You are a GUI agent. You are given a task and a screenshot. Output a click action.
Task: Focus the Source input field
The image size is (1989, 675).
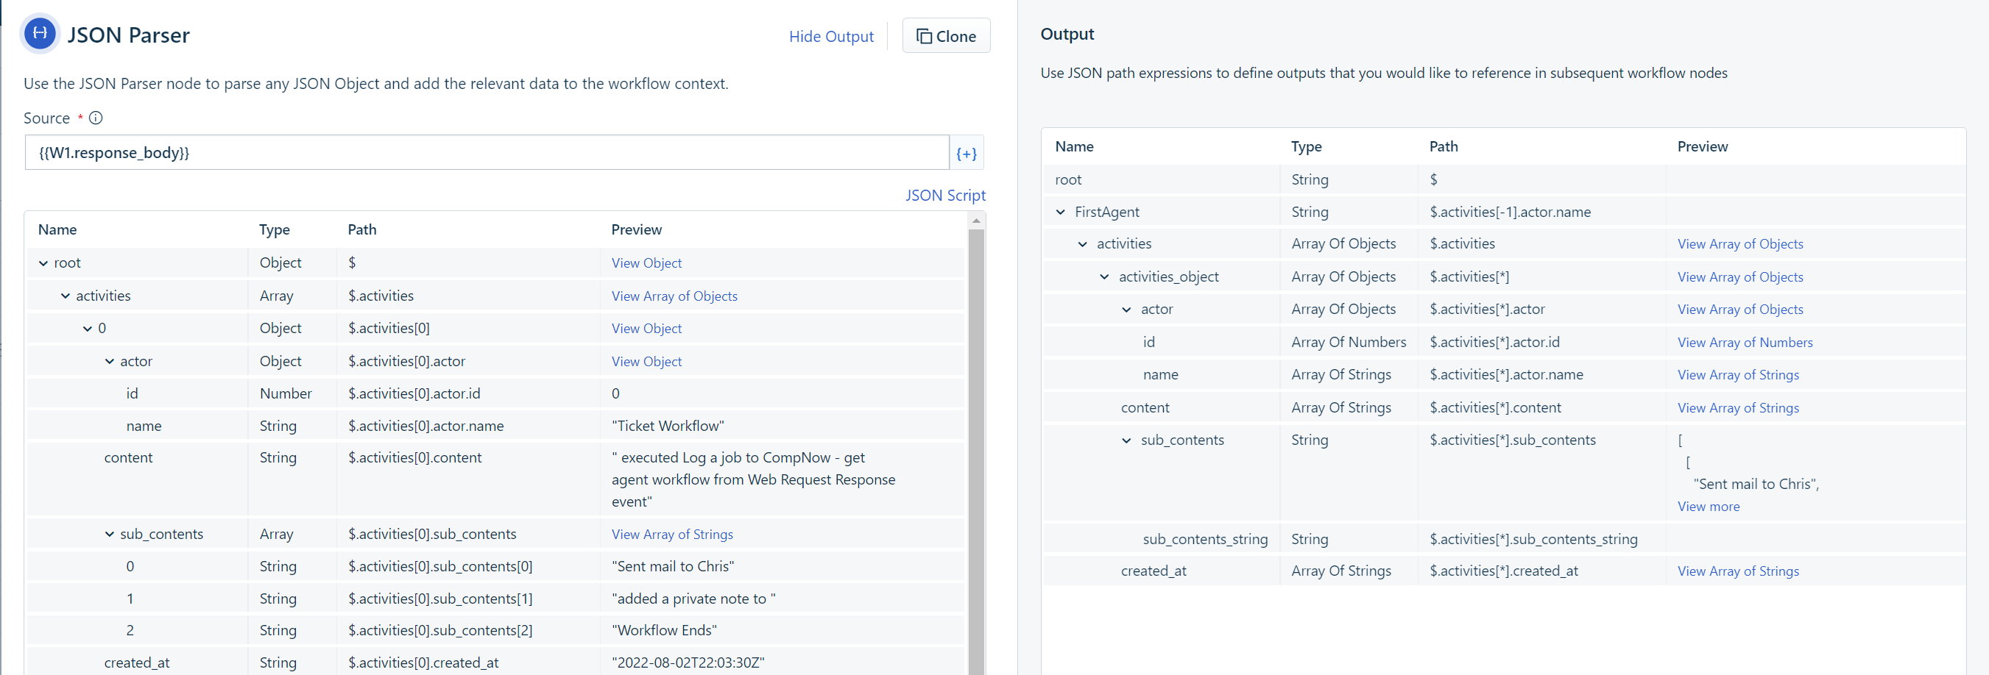coord(487,153)
